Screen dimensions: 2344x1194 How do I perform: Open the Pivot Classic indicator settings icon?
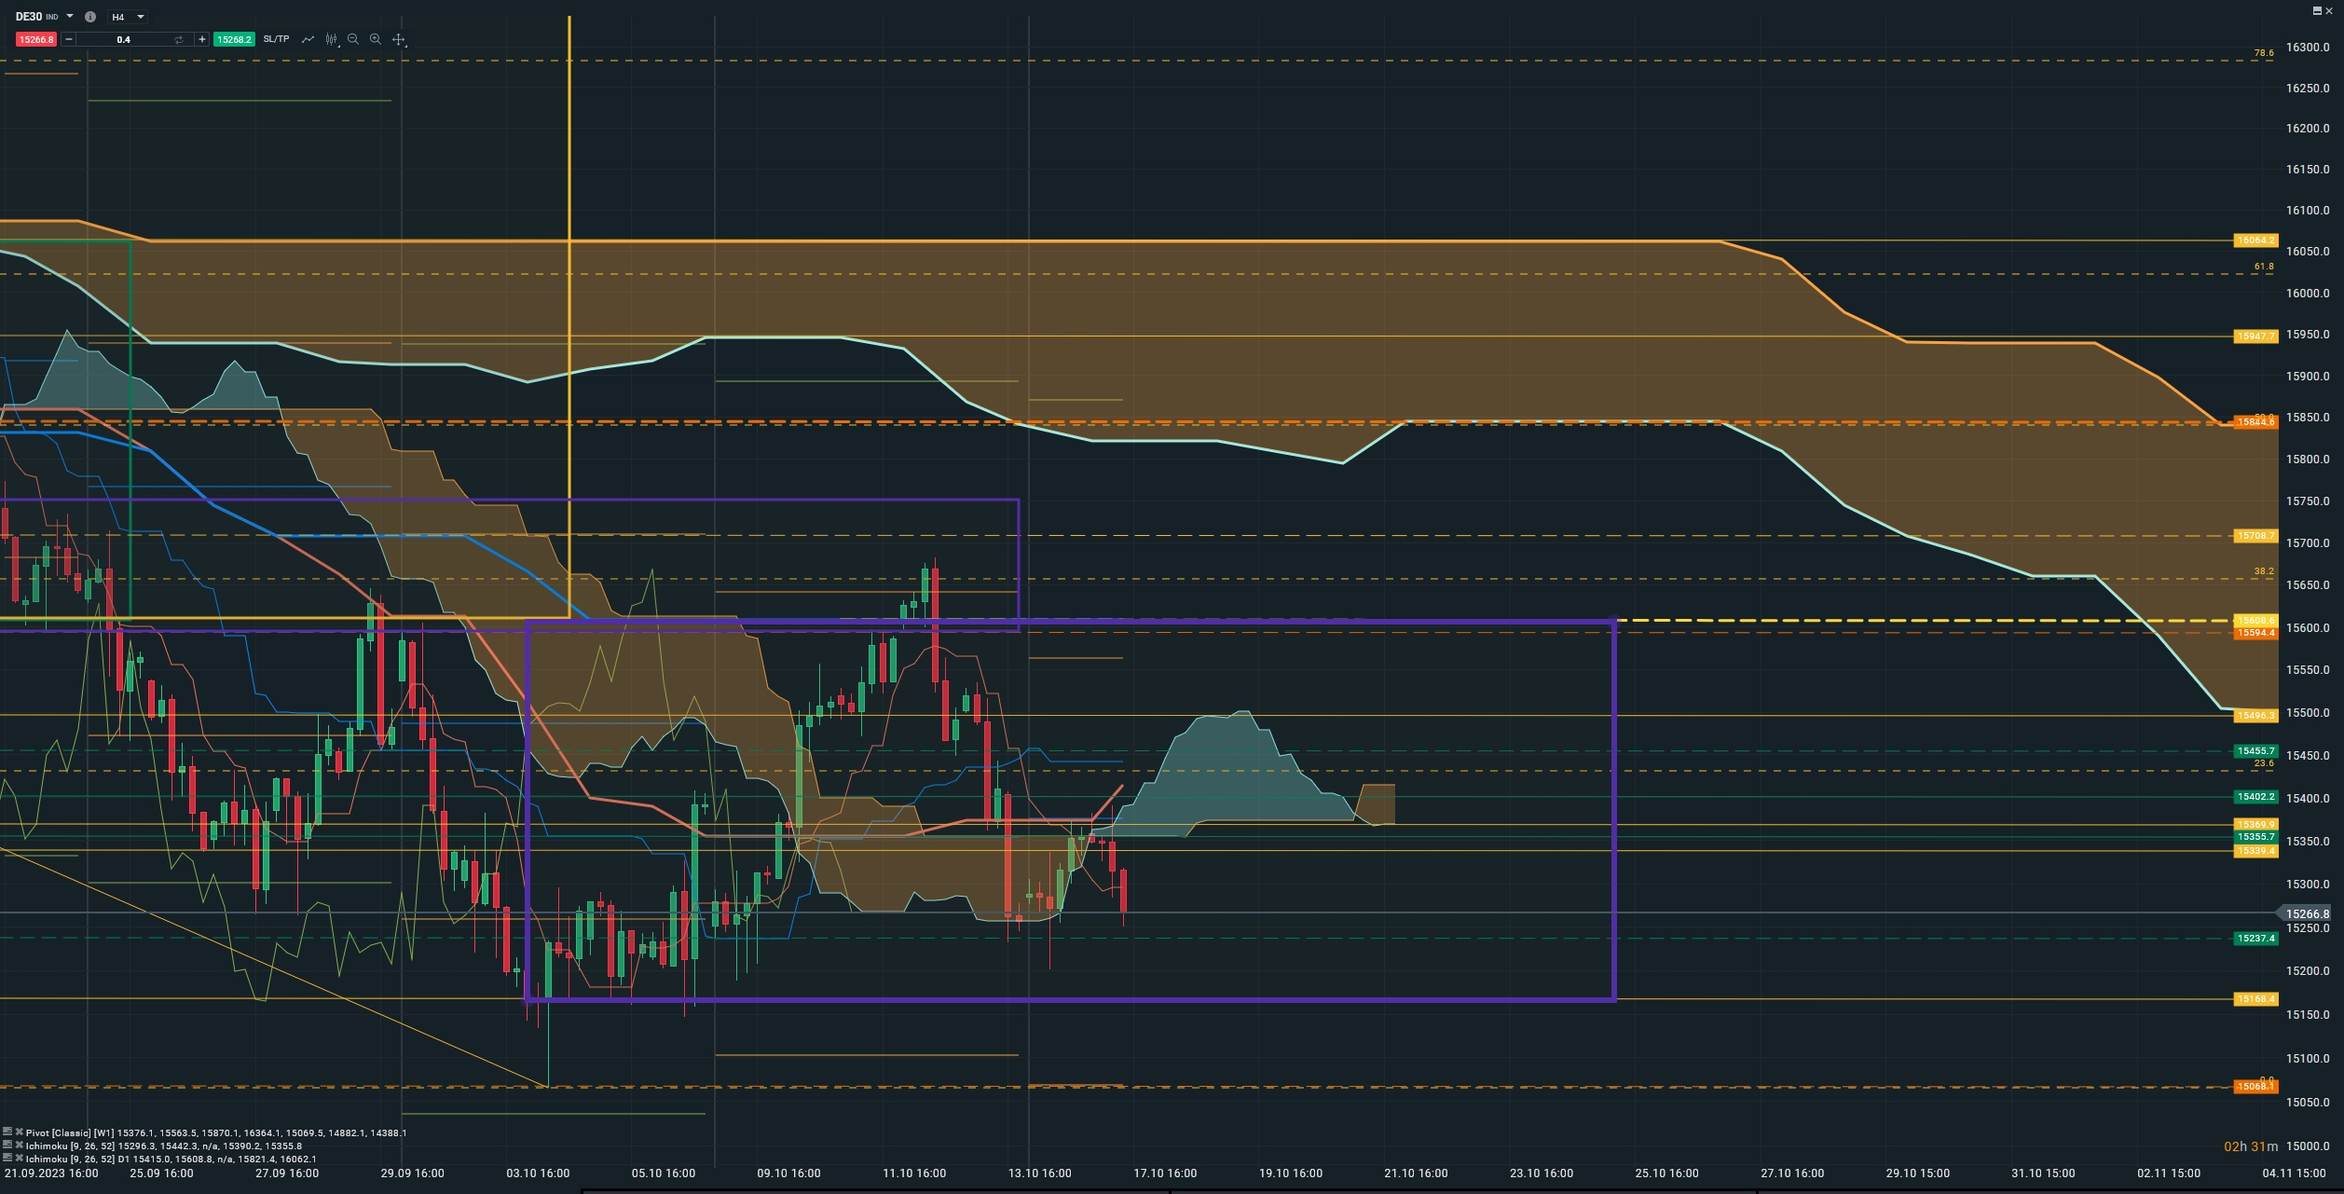[x=7, y=1132]
